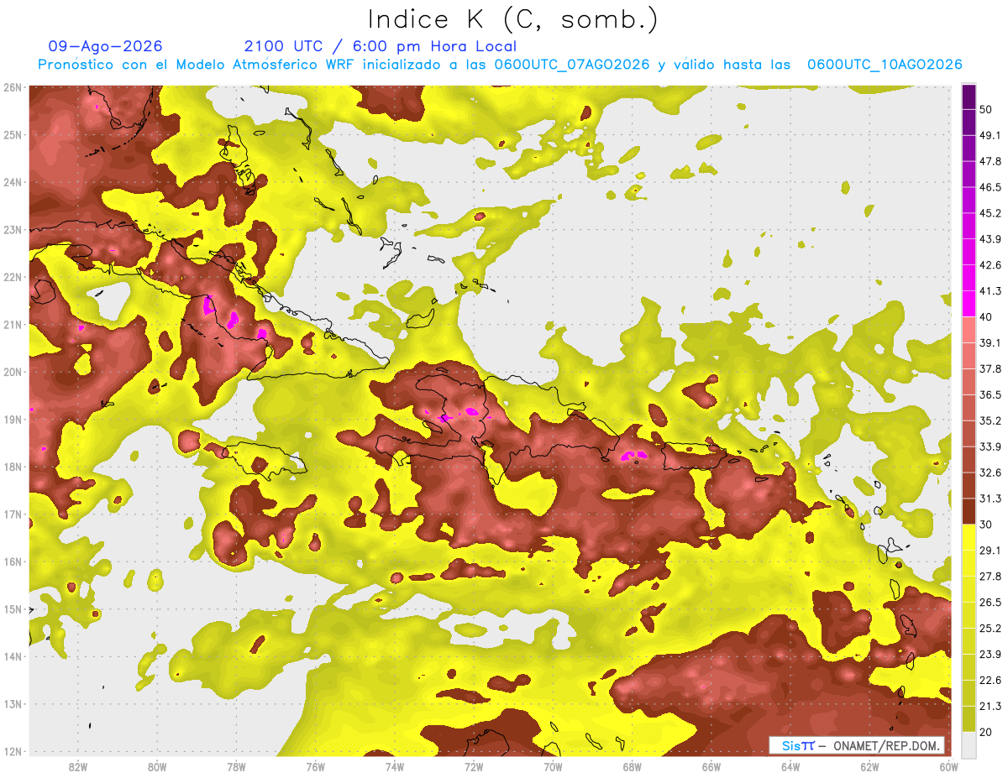Click the colorbar value '49.1'
The width and height of the screenshot is (1008, 778).
coord(990,135)
